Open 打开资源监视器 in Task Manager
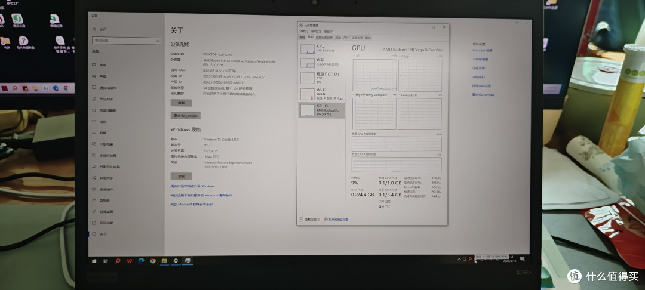 336,220
